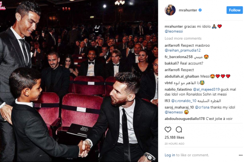Viewport: 244px width, 162px height.
Task: Open bakkali7's profile from the comment
Action: pos(172,63)
